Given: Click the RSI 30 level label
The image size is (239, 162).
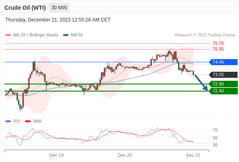Looking at the screenshot, I should coord(215,145).
